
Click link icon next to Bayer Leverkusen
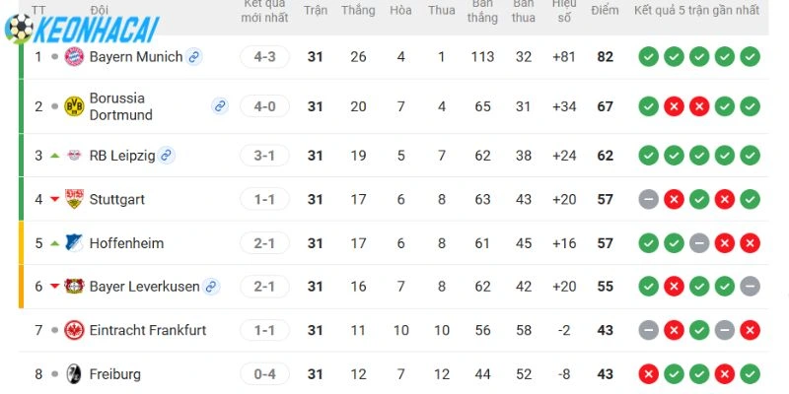[211, 287]
